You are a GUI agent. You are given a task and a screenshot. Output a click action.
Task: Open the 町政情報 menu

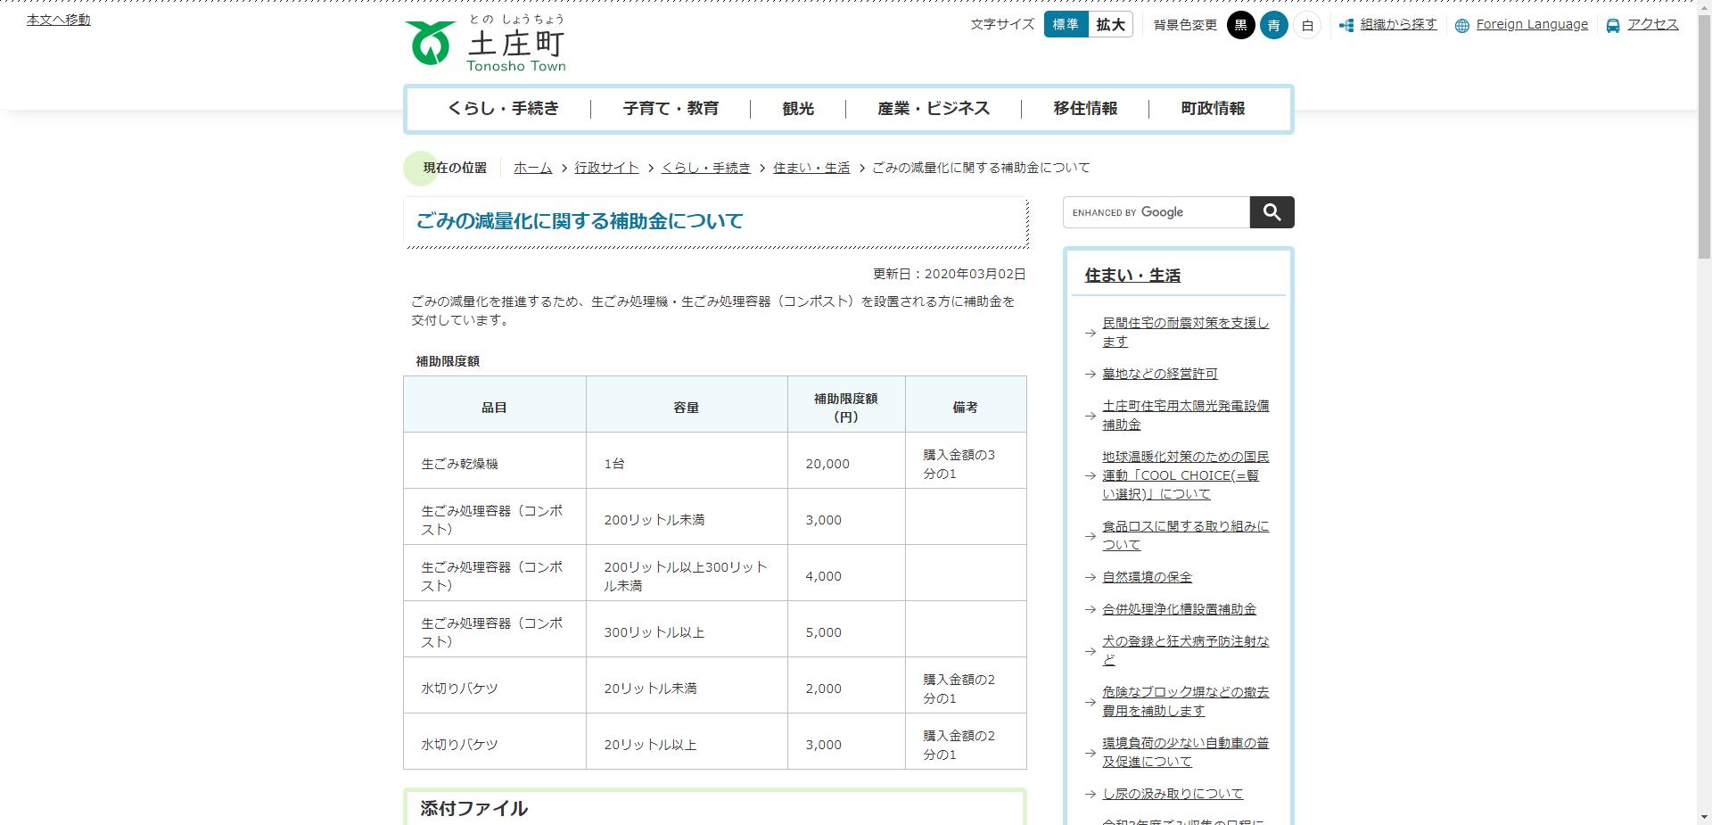click(1214, 108)
